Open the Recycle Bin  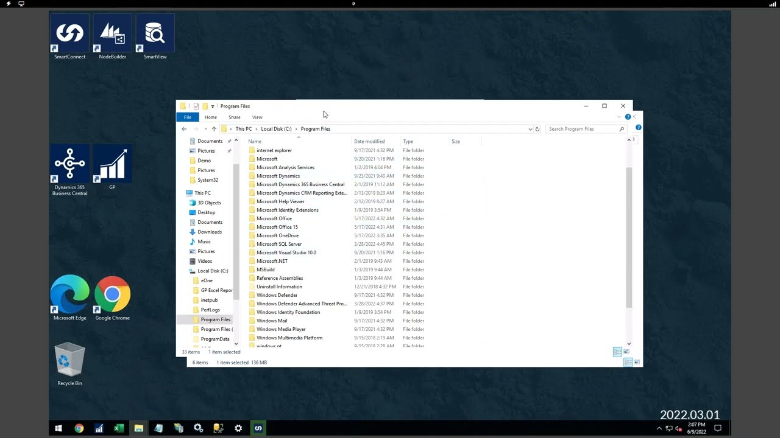point(69,364)
